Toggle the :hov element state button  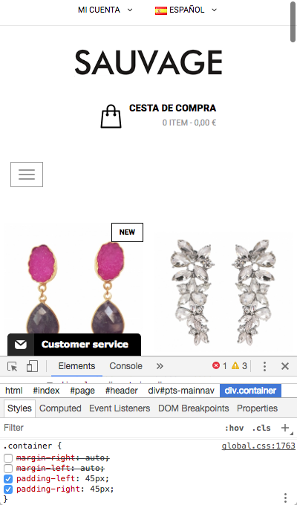(x=234, y=428)
